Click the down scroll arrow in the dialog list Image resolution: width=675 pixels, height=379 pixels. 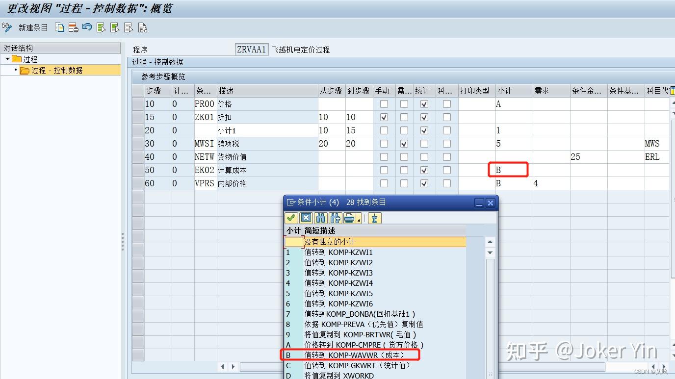[x=491, y=252]
